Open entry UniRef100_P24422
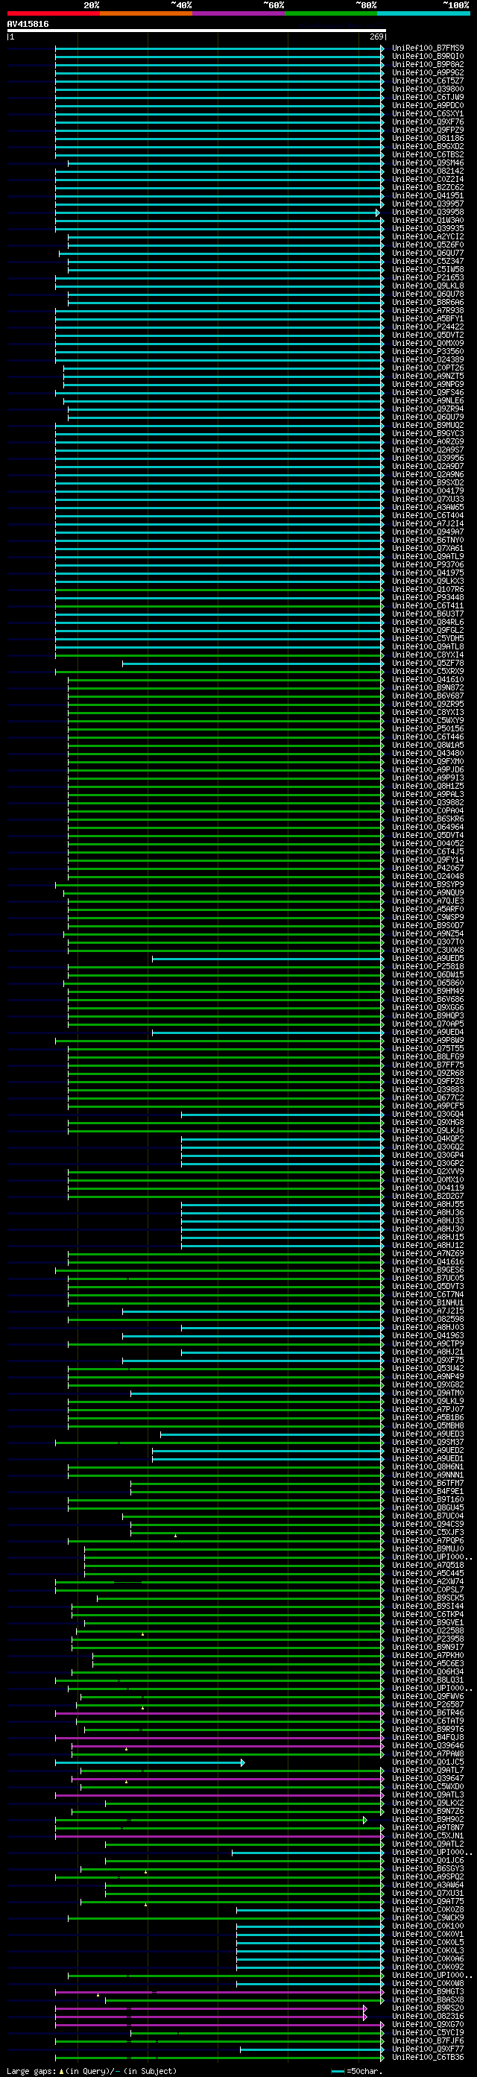This screenshot has width=477, height=2077. 428,327
